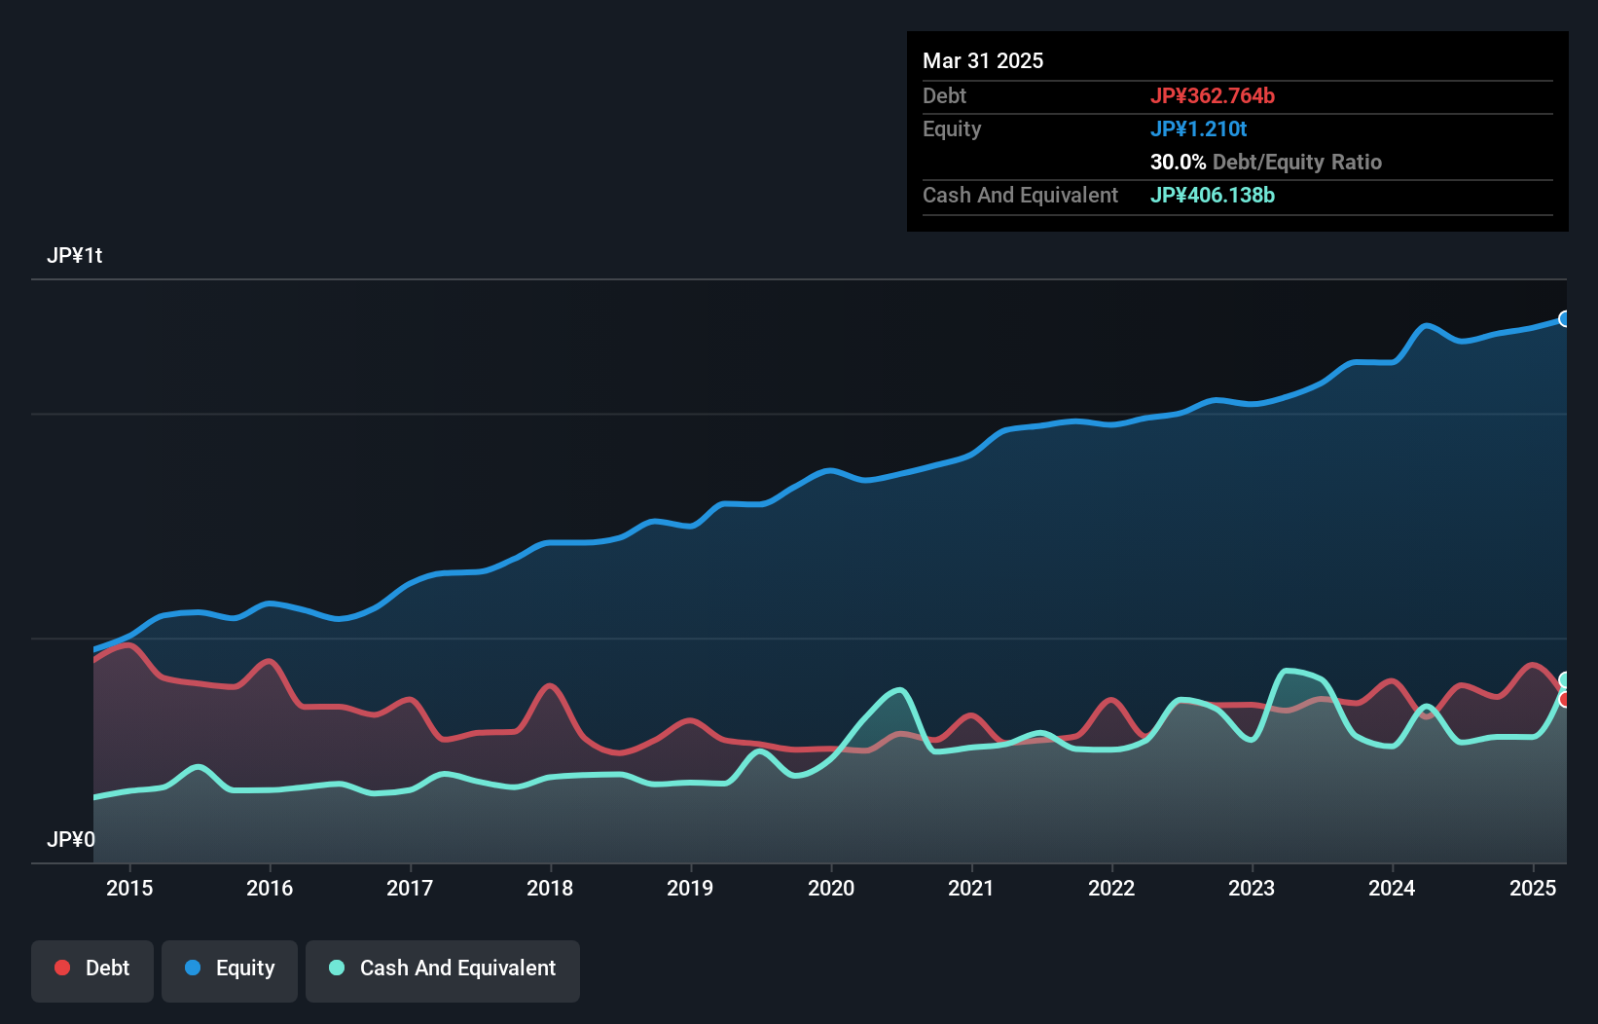This screenshot has height=1024, width=1598.
Task: Select the 2015 x-axis label
Action: [129, 888]
